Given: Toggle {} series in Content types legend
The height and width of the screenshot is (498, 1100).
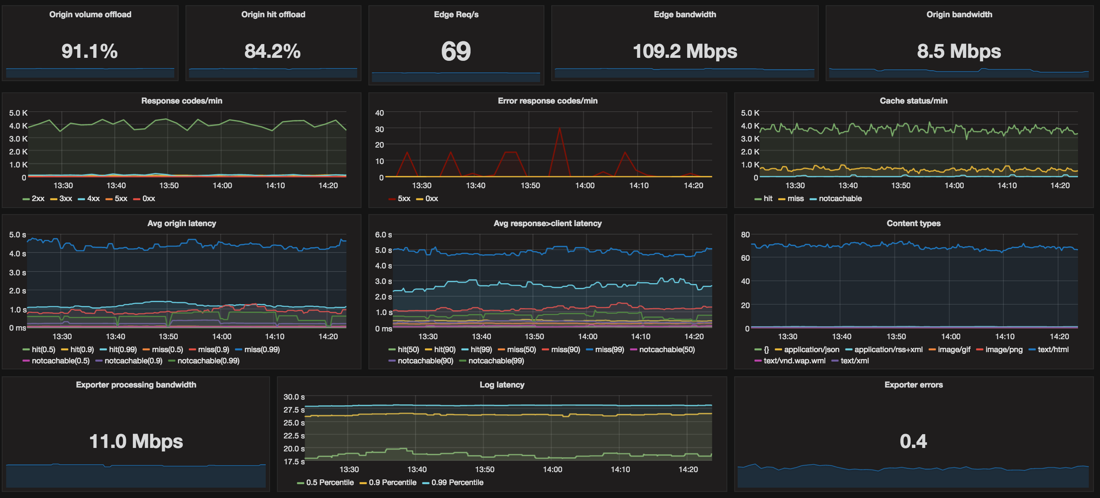Looking at the screenshot, I should (766, 350).
